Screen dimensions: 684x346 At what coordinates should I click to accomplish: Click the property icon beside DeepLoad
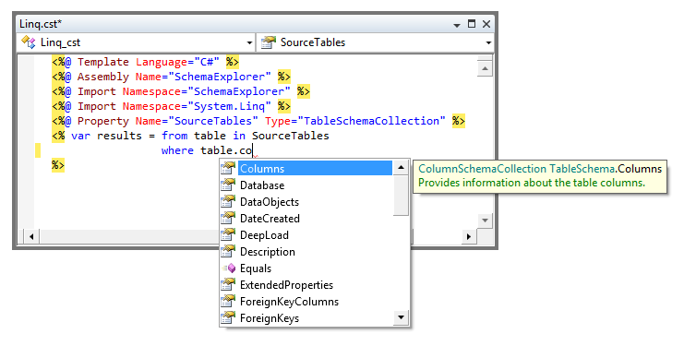[x=228, y=234]
